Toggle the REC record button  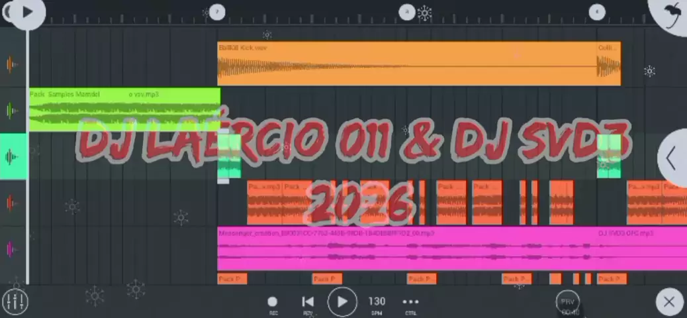(273, 302)
